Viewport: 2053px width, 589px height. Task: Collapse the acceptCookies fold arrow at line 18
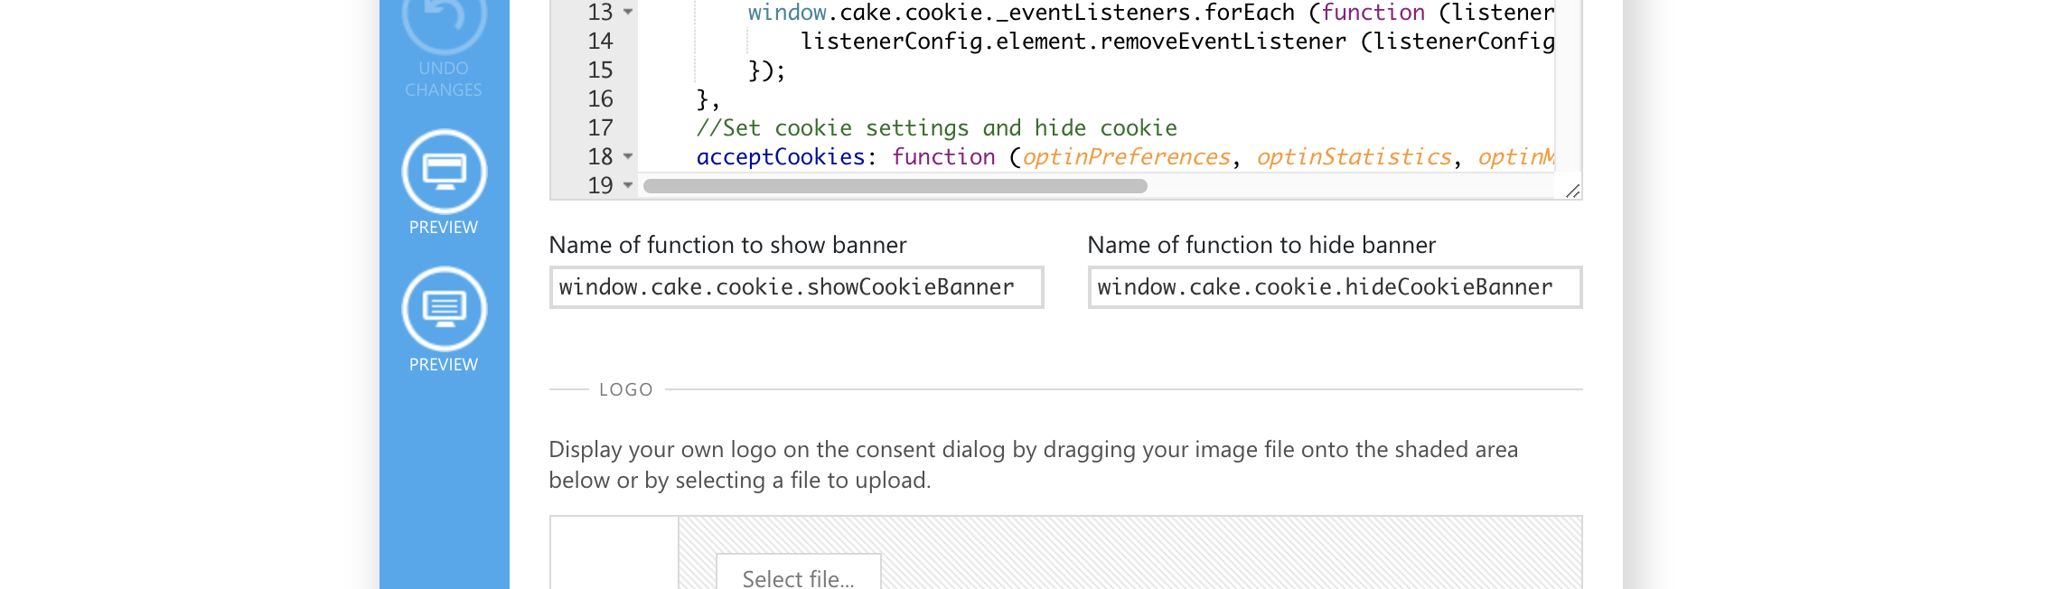[628, 156]
